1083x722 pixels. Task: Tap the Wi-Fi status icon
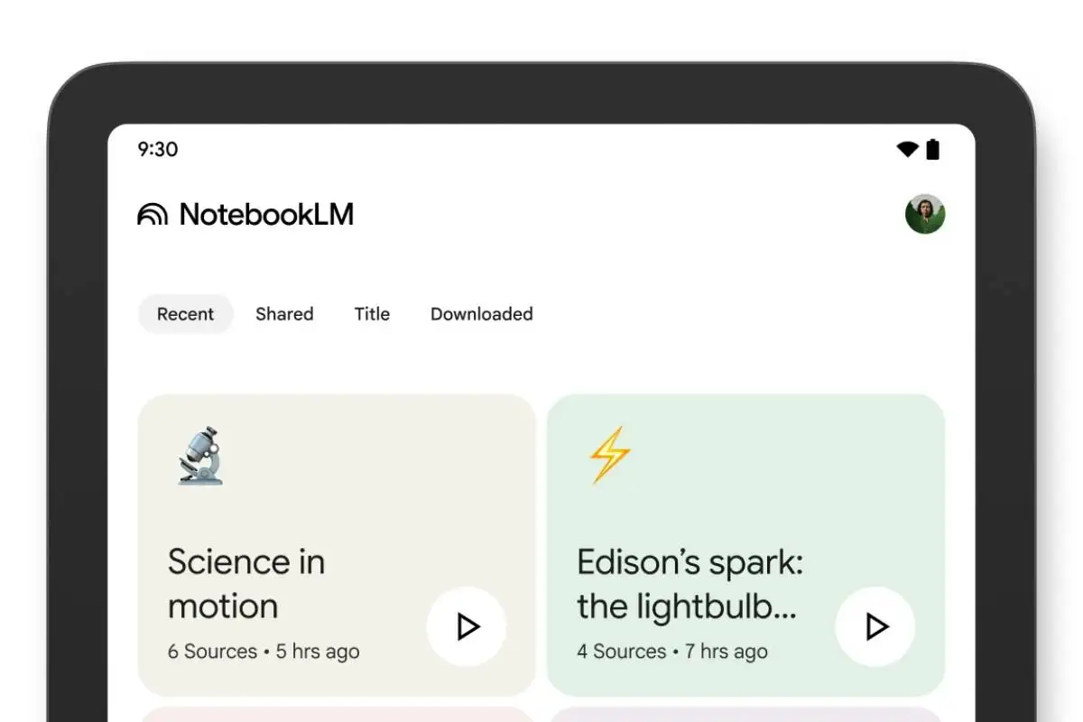[x=907, y=150]
